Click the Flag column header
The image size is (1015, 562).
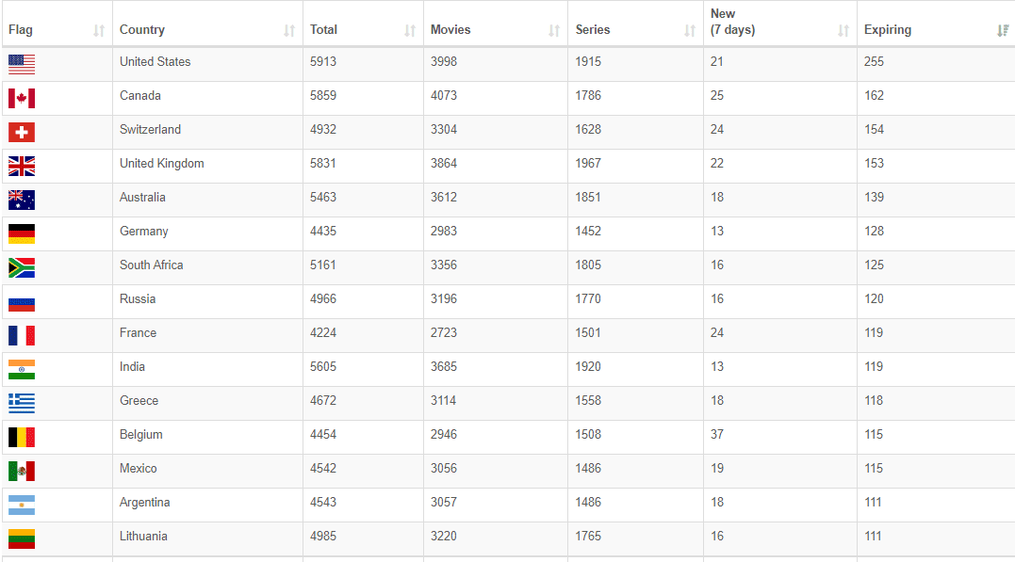point(21,30)
